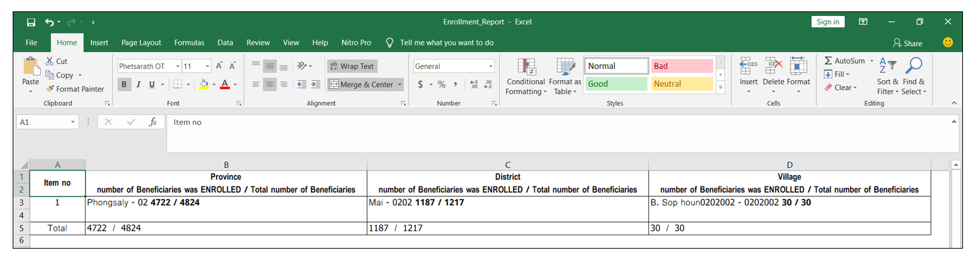Apply the Normal cell style

[x=616, y=66]
